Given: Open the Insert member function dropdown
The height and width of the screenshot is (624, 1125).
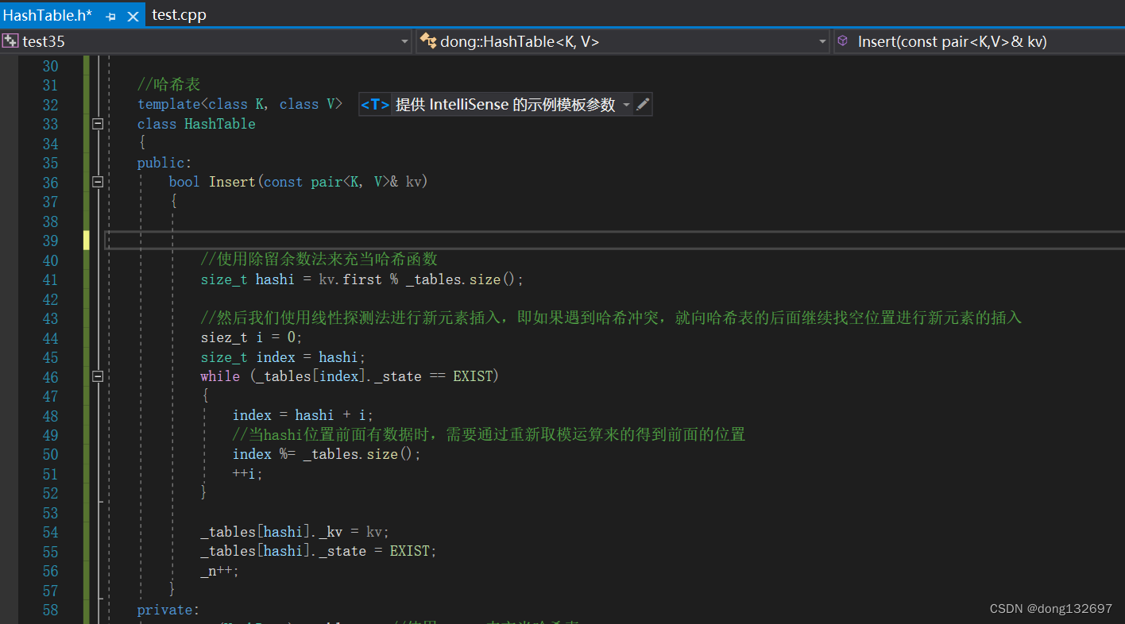Looking at the screenshot, I should click(x=979, y=41).
